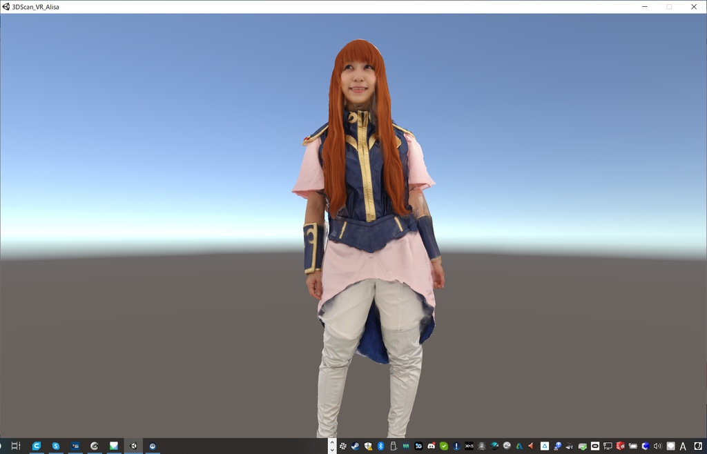Image resolution: width=707 pixels, height=454 pixels.
Task: Open the Autodesk tray icon
Action: pyautogui.click(x=519, y=446)
